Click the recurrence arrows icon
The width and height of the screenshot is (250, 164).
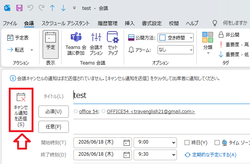(x=188, y=155)
